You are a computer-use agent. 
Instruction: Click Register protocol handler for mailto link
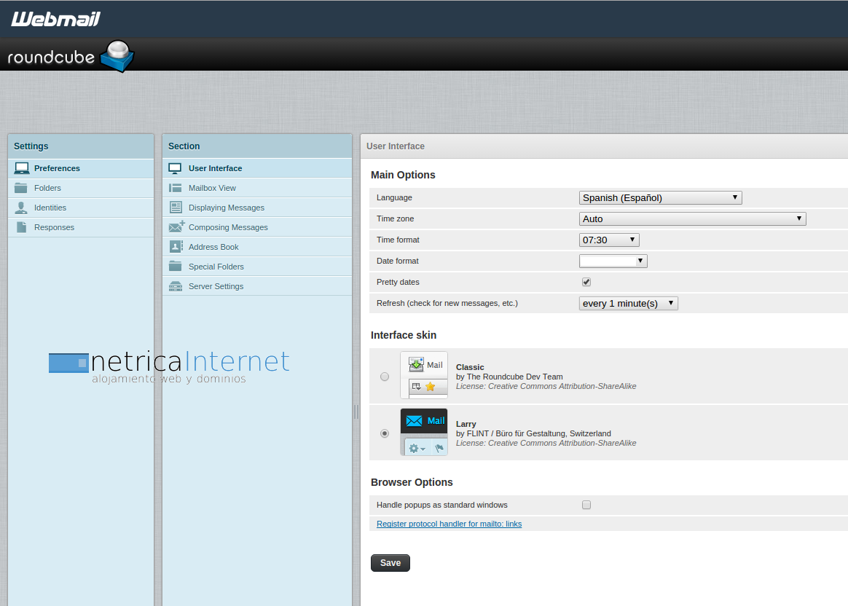coord(449,524)
